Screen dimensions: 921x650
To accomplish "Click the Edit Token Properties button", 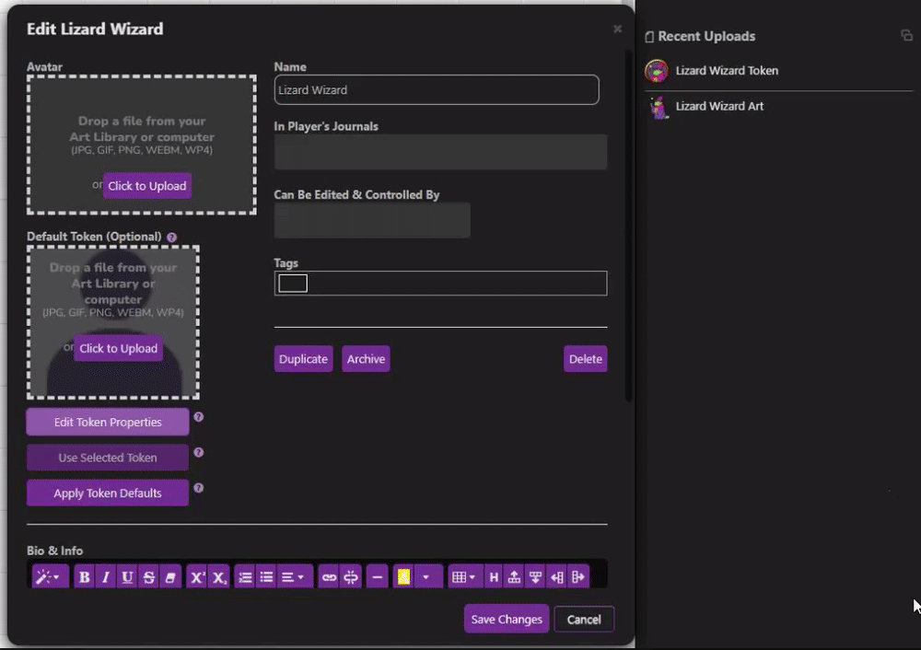I will [108, 423].
